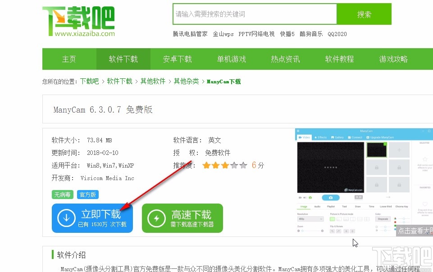Viewport: 433px width, 272px height.
Task: Click the arrow to show more preset slots
Action: point(388,197)
